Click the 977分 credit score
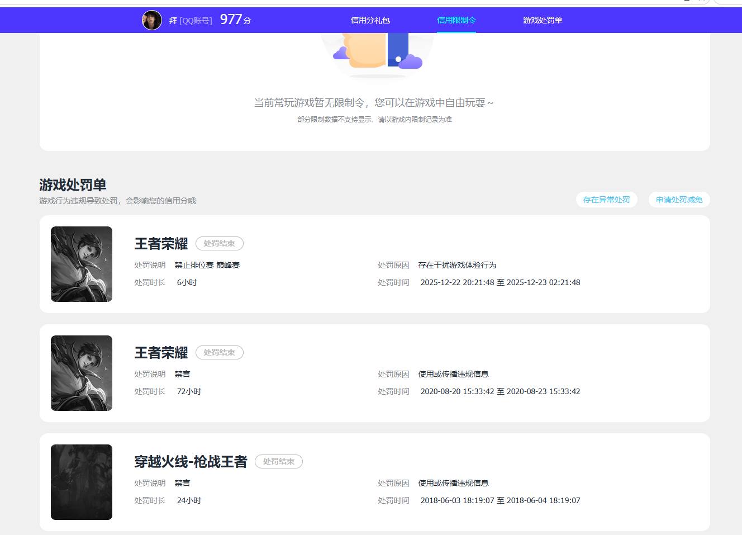 [235, 20]
